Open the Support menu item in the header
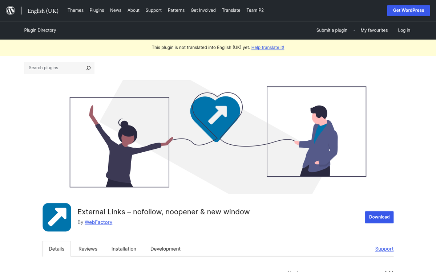 click(154, 10)
